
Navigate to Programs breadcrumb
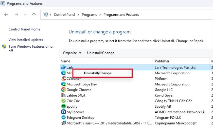pos(89,15)
